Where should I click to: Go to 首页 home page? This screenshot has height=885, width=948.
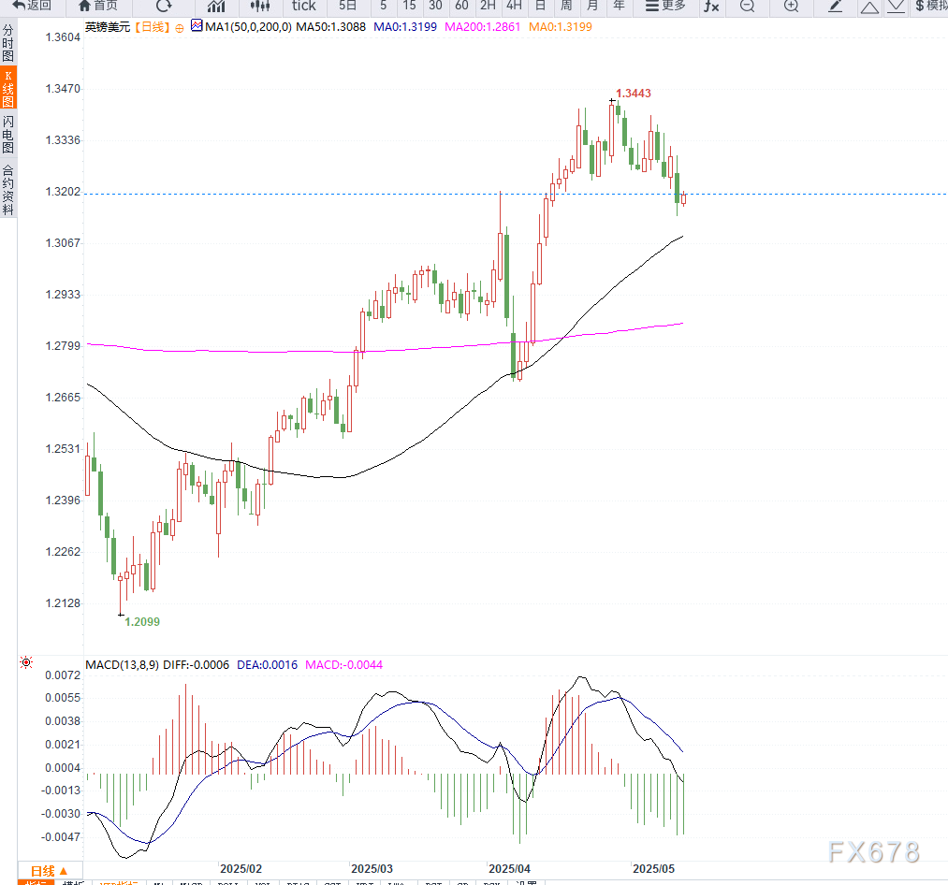(98, 6)
